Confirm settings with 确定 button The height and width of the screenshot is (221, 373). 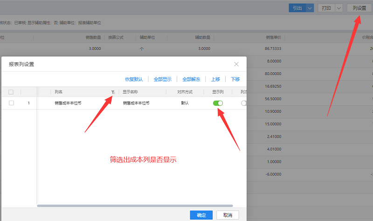click(x=201, y=215)
